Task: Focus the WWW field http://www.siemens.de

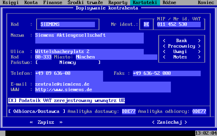Action: click(x=103, y=90)
